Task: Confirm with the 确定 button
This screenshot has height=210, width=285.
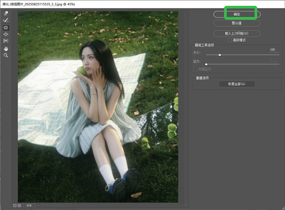Action: (x=237, y=15)
